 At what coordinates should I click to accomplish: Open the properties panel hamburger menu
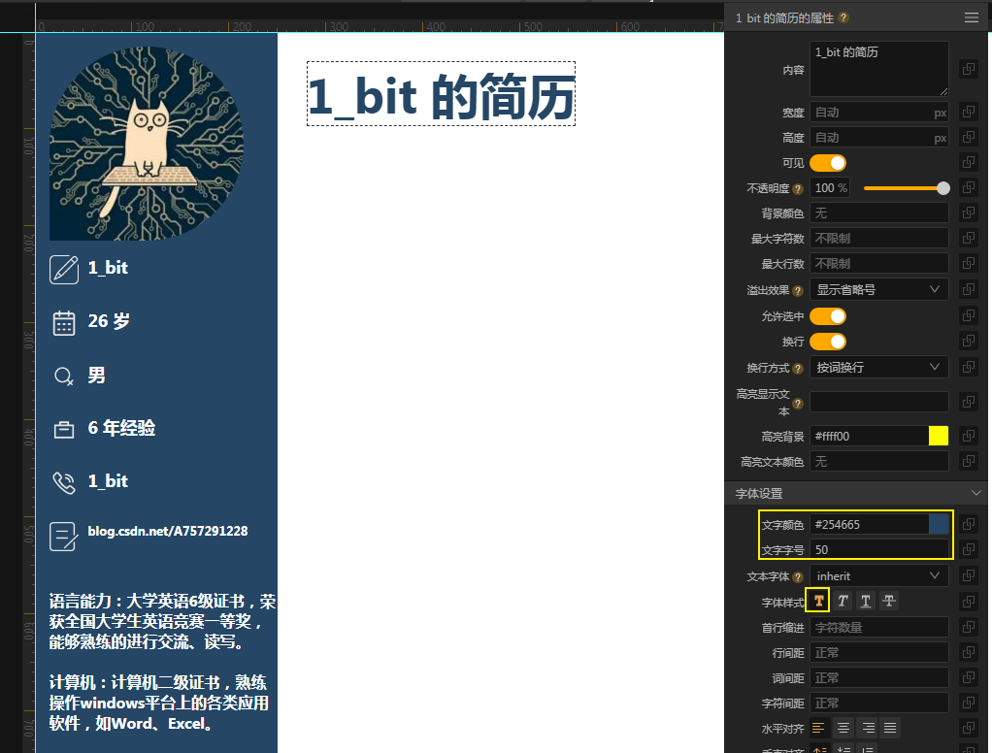(971, 17)
